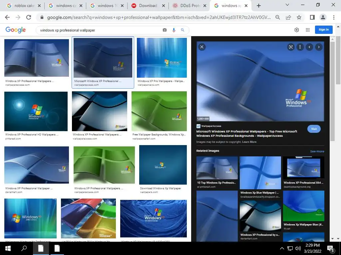Open the Chrome profile avatar
This screenshot has height=255, width=341.
pos(323,17)
